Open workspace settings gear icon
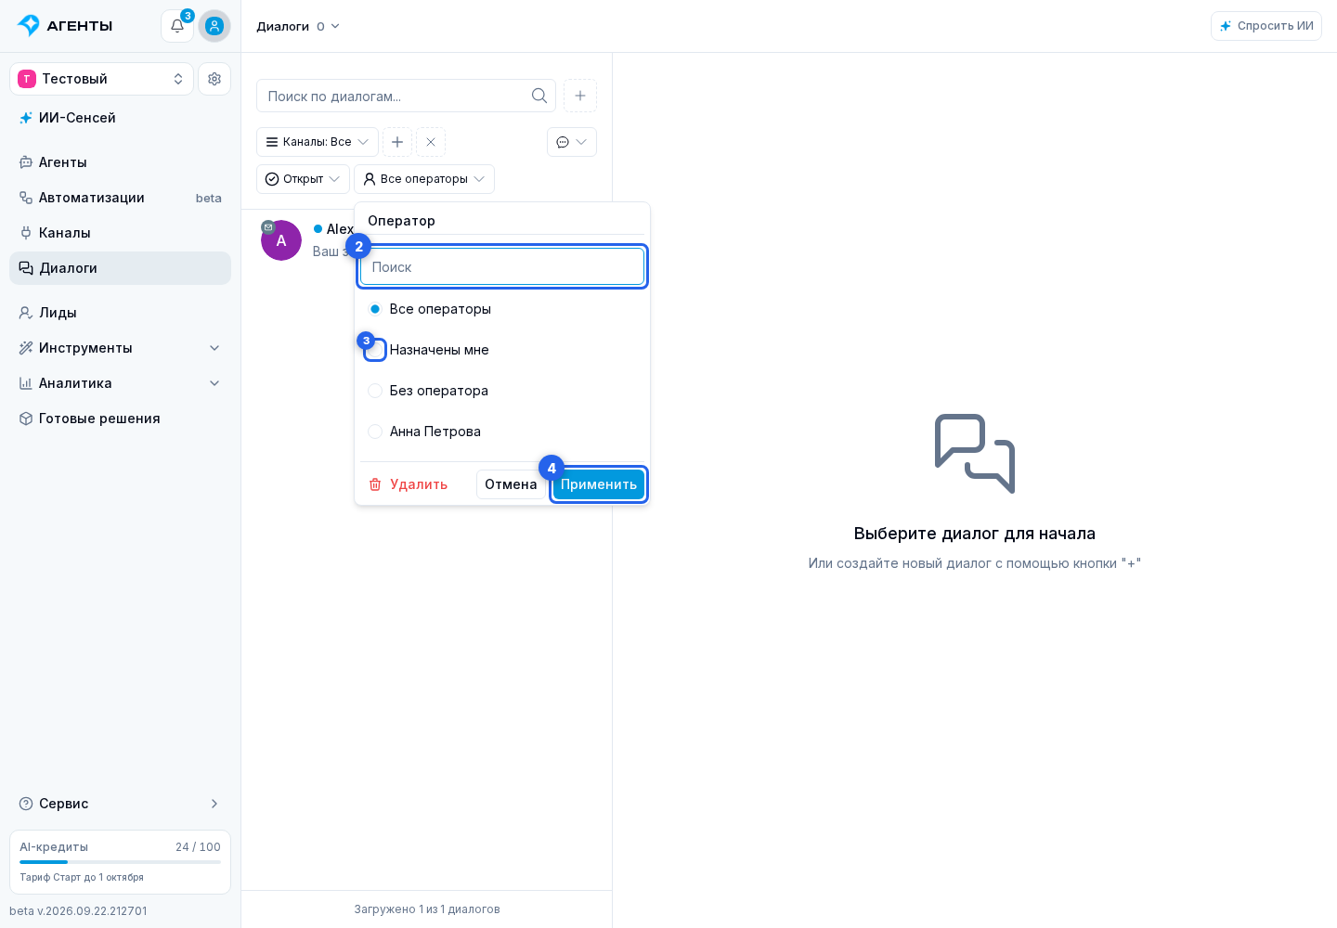1337x928 pixels. (214, 79)
